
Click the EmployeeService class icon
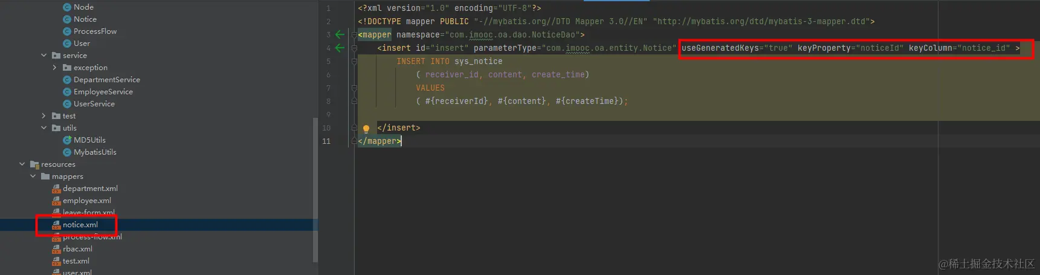(x=67, y=92)
